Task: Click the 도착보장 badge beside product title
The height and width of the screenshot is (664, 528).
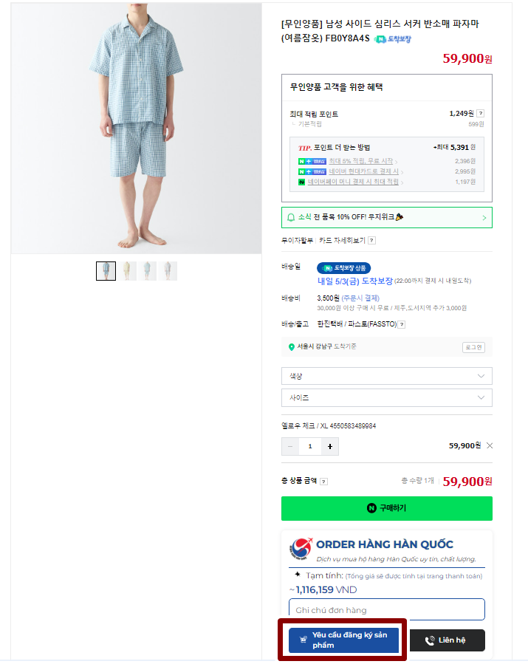Action: 393,38
